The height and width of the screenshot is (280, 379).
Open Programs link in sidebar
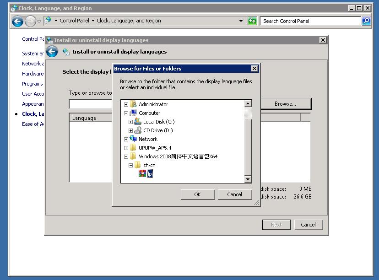tap(32, 84)
